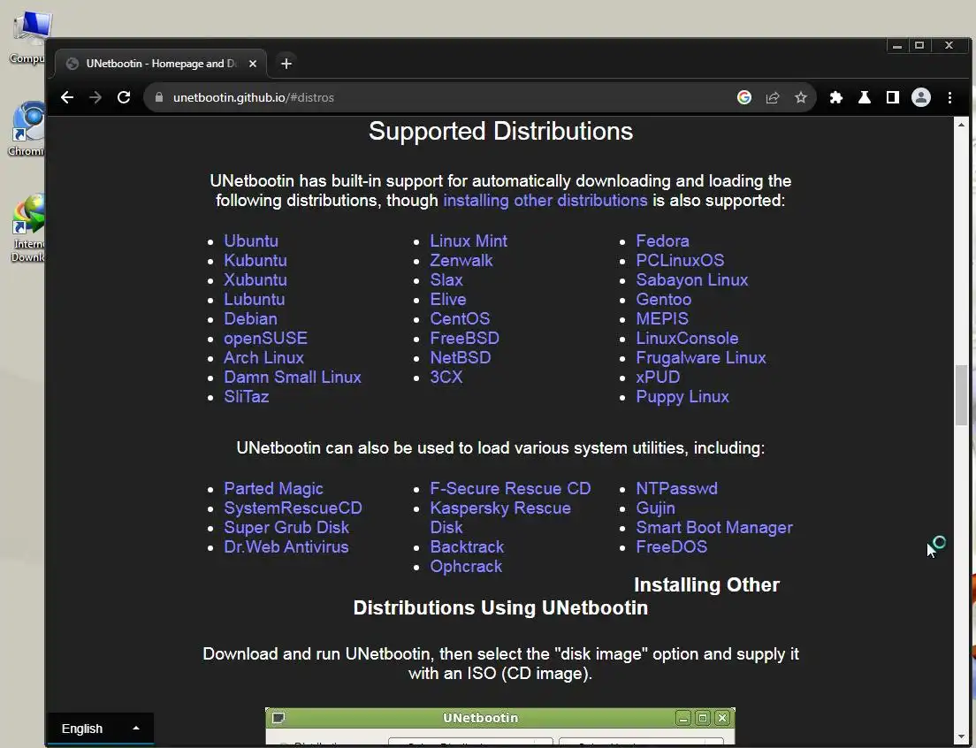Open the PCLinuxOS link
976x748 pixels.
680,260
